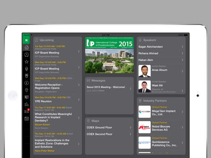
Task: Open the green hamburger menu button
Action: pos(26,40)
